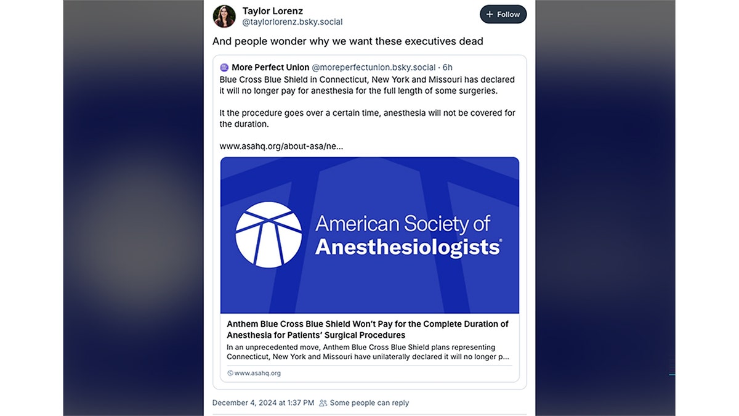
Task: Click the article description snippet text
Action: (368, 352)
